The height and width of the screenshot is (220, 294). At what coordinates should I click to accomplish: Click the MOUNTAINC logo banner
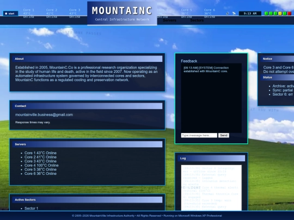click(122, 13)
